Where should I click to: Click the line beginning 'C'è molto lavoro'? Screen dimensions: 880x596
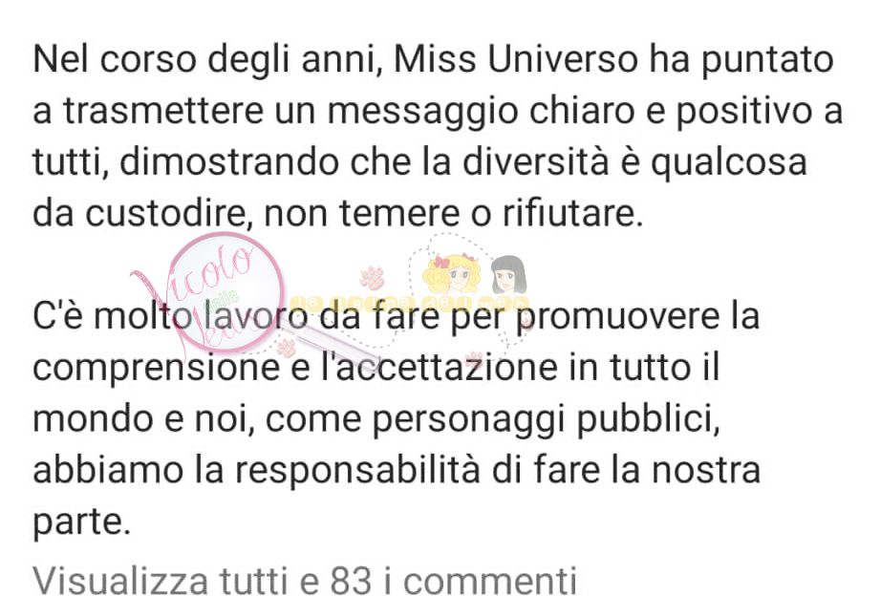click(396, 316)
